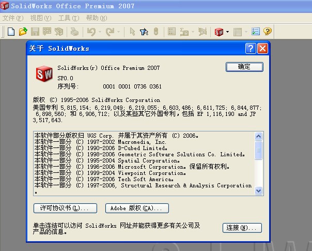Viewport: 312px width, 251px height.
Task: Click the Rebuild traffic light icon
Action: click(x=156, y=32)
